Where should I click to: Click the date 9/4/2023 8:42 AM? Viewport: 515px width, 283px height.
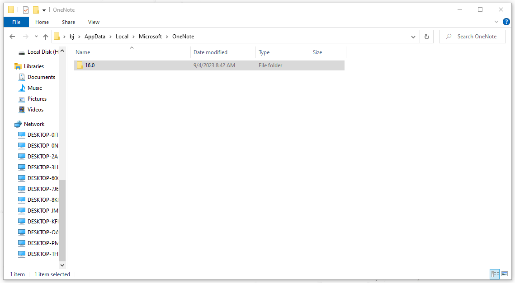coord(214,65)
